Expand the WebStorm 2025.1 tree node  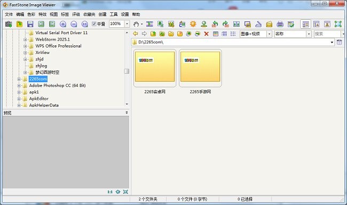(x=25, y=40)
